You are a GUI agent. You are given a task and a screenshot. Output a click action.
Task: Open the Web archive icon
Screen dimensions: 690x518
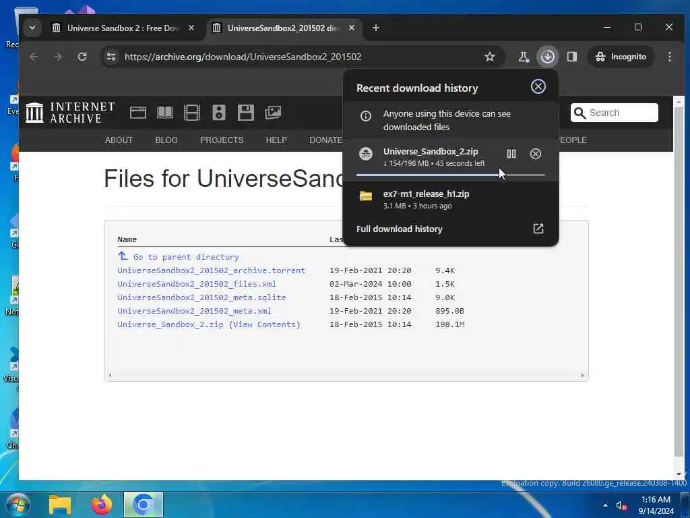[x=137, y=113]
